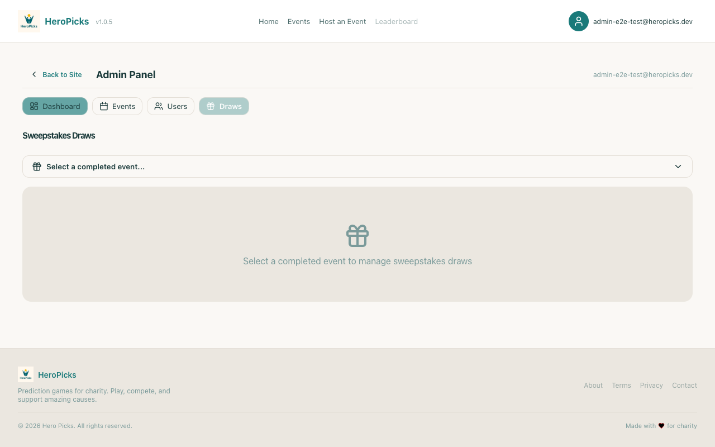The image size is (715, 447).
Task: Open the Privacy footer link
Action: click(651, 386)
